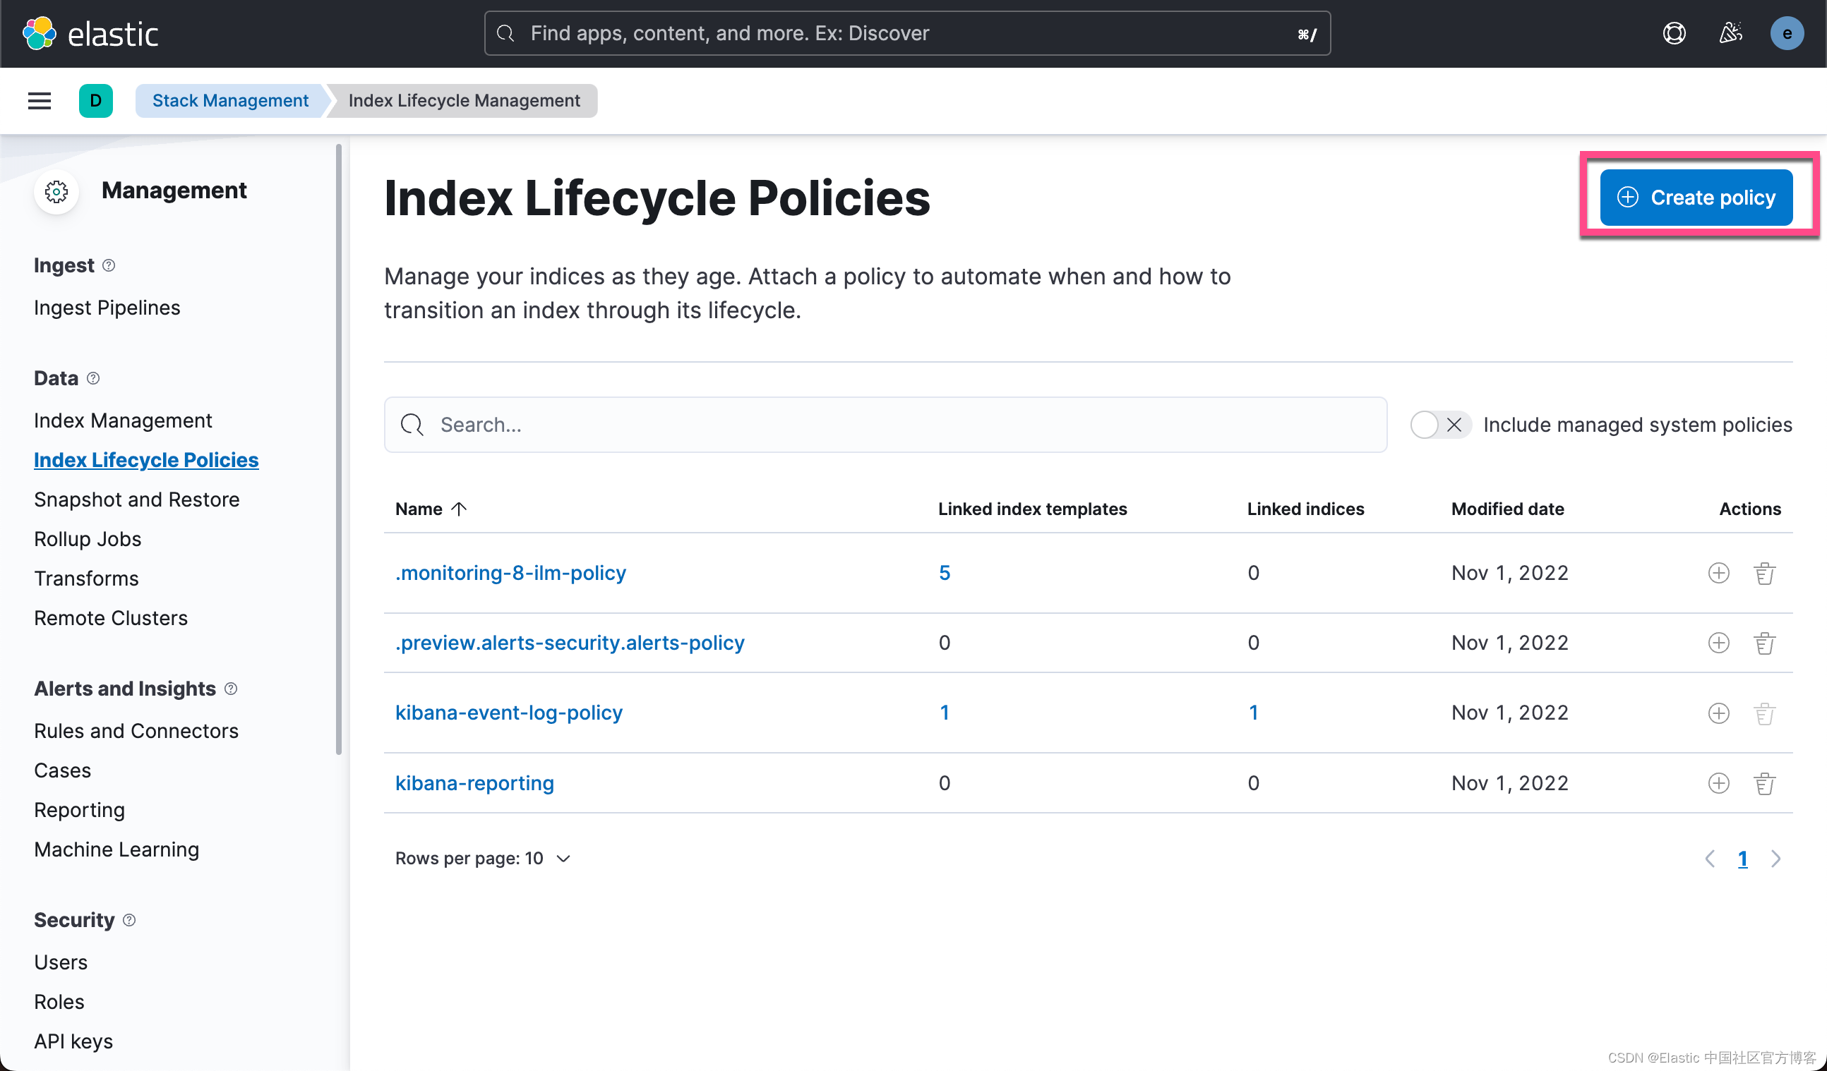
Task: Click the Create policy button
Action: (x=1696, y=198)
